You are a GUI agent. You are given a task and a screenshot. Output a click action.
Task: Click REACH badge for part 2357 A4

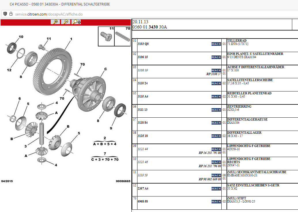point(216,189)
